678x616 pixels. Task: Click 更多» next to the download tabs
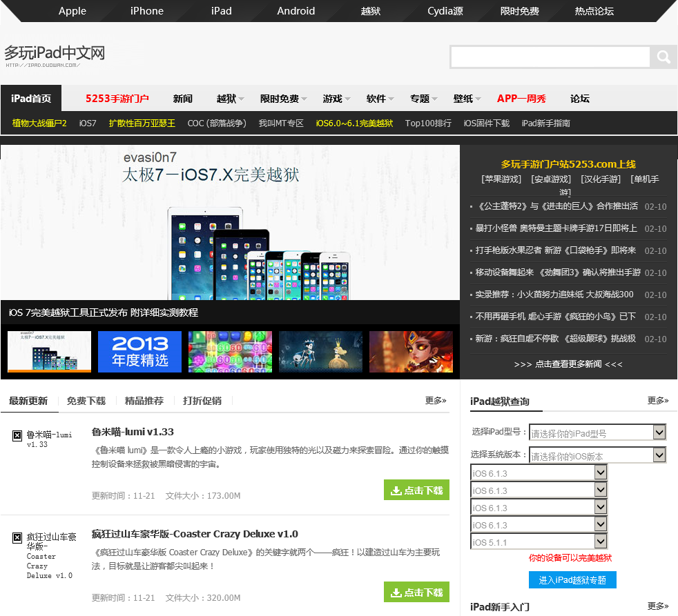pyautogui.click(x=436, y=401)
